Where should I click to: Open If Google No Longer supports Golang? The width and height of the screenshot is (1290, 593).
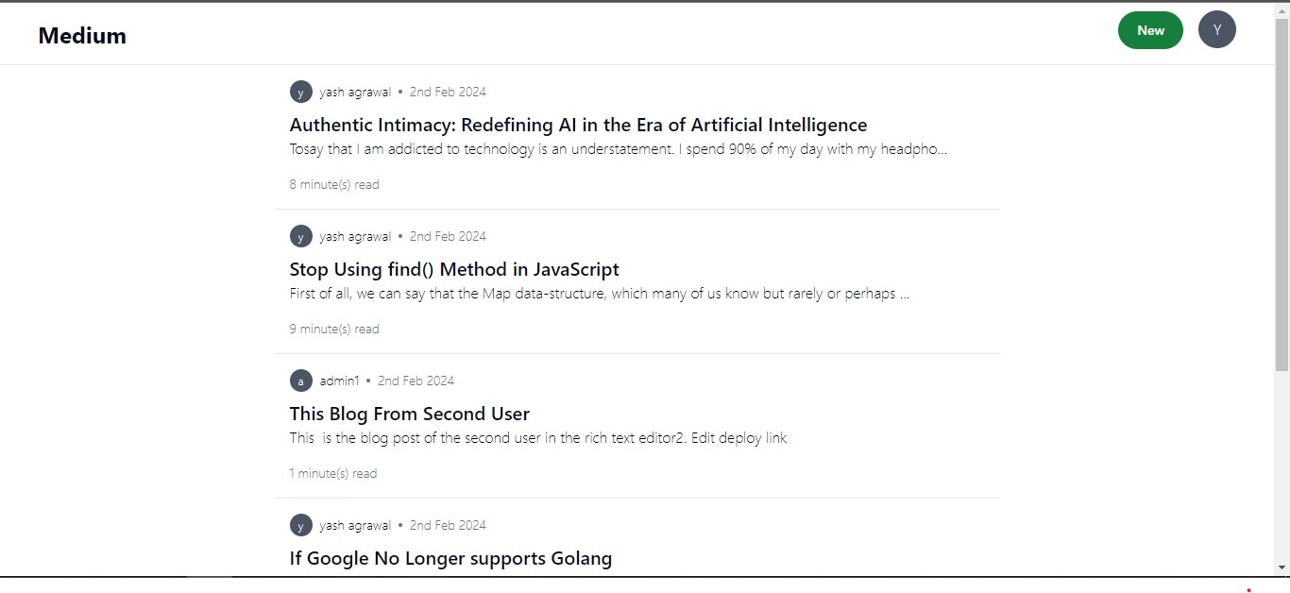[x=450, y=558]
